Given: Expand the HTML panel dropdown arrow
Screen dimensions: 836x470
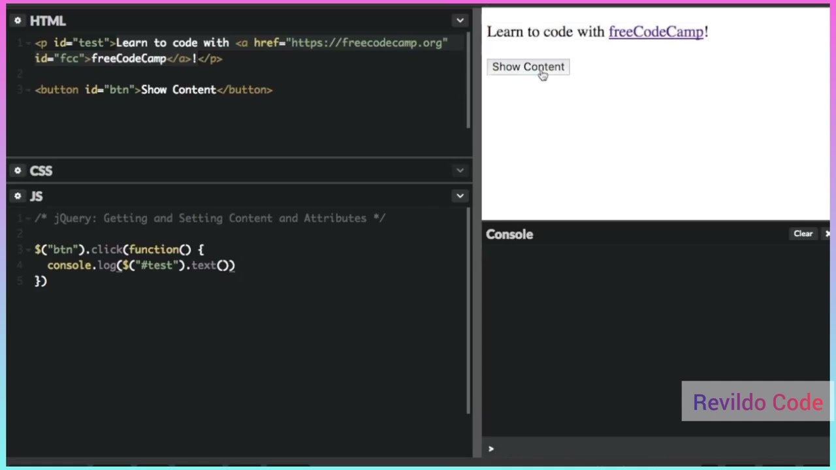Looking at the screenshot, I should (x=460, y=21).
